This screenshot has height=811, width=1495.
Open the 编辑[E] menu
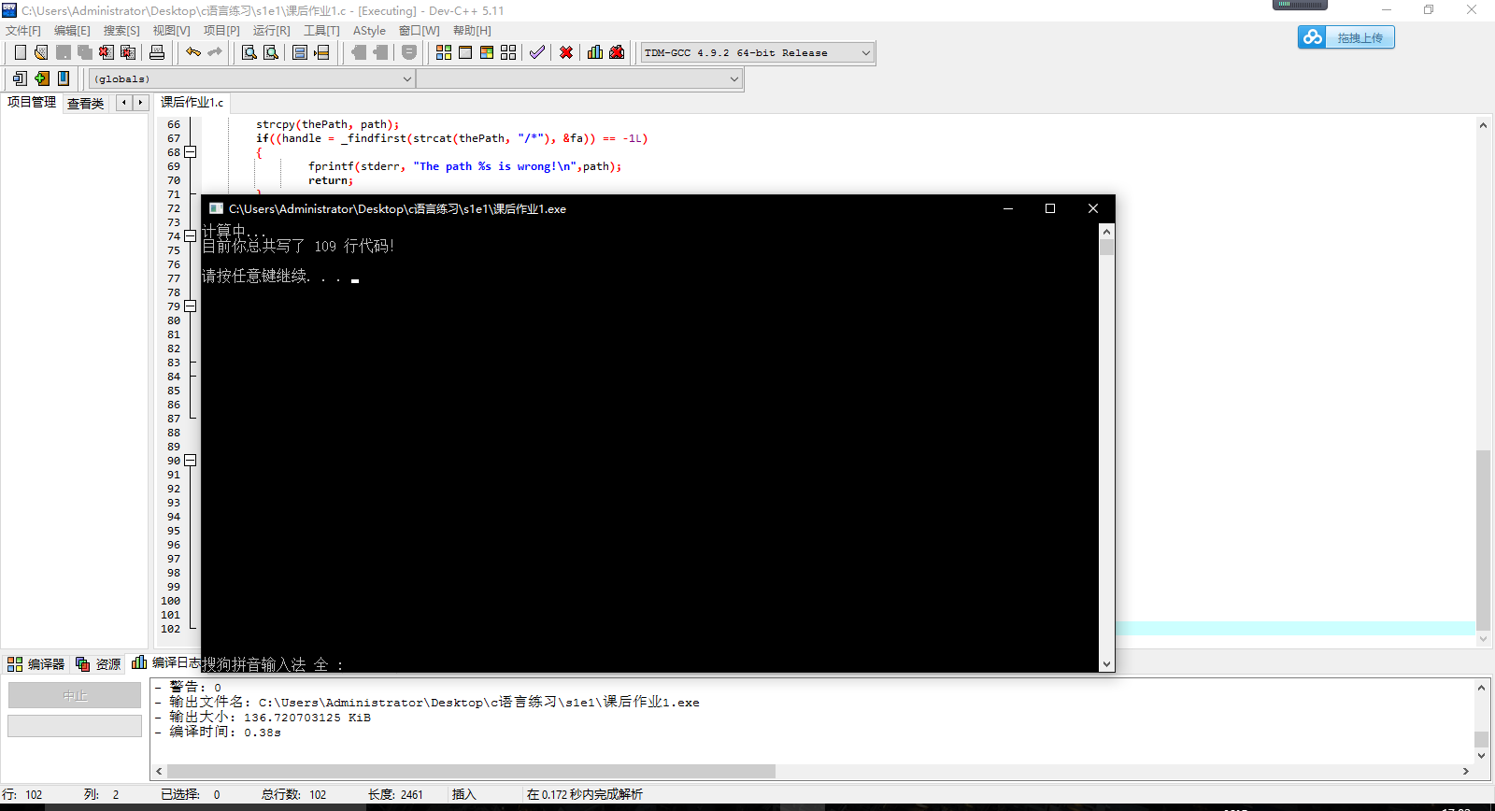pos(72,31)
